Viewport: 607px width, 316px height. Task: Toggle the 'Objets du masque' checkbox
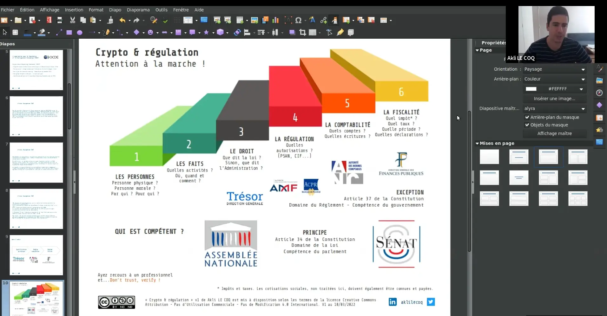527,125
